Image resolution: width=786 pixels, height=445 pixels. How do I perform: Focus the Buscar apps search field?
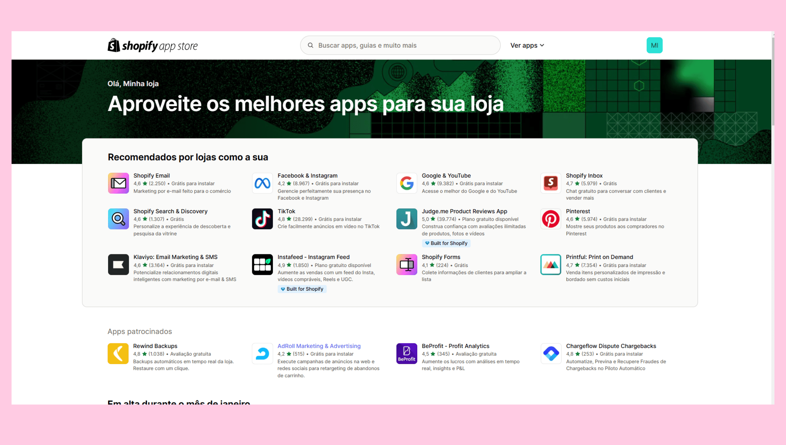pyautogui.click(x=400, y=45)
